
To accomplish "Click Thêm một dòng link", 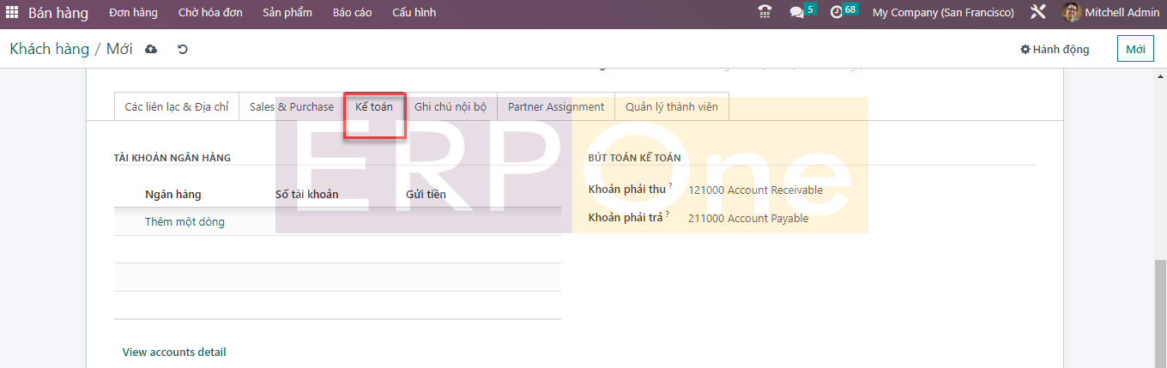I will click(184, 222).
